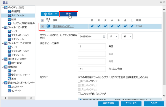Select the 一般 tree item label
Image resolution: width=166 pixels, height=107 pixels.
pos(14,71)
